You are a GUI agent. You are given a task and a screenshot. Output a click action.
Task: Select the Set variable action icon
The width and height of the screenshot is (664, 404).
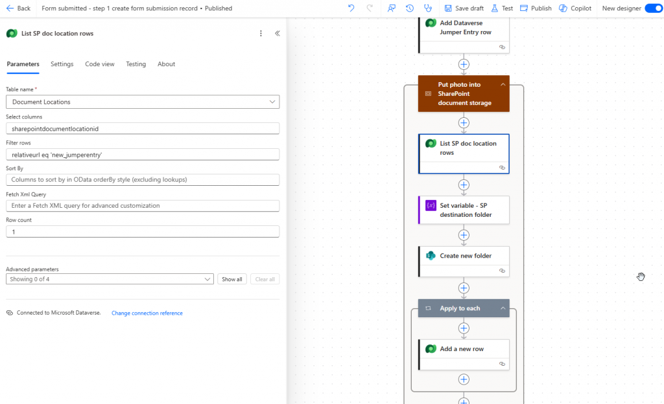[x=431, y=205]
